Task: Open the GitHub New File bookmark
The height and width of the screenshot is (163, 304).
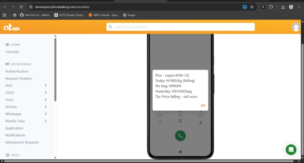Action: coord(35,15)
